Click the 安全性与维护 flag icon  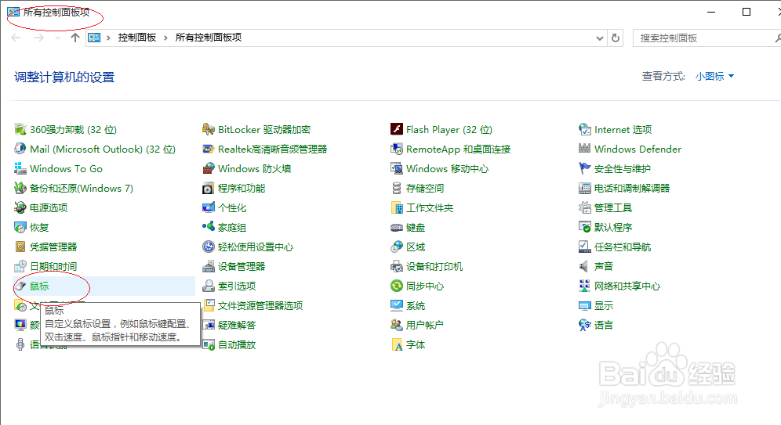coord(585,168)
